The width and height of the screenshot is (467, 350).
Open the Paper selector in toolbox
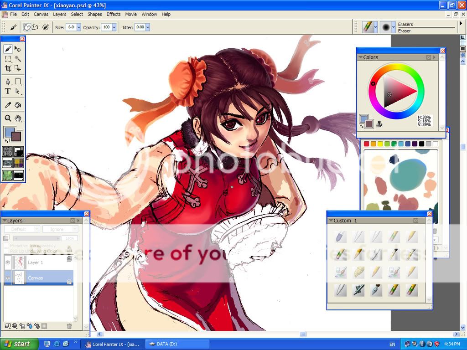coord(7,151)
